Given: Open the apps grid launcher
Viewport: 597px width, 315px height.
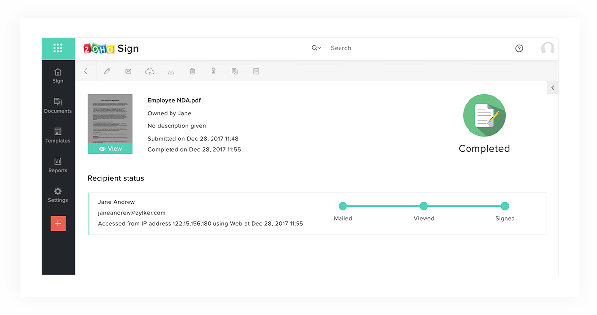Looking at the screenshot, I should 58,48.
